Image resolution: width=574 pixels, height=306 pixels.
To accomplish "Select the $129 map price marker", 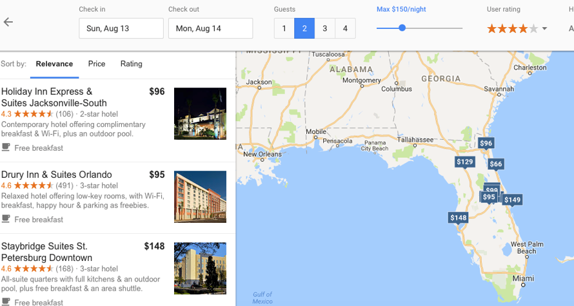I will (465, 162).
